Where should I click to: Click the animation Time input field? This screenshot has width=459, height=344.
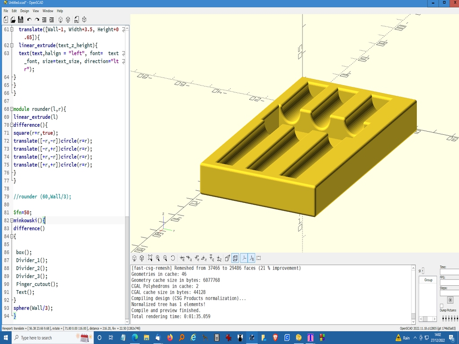[x=449, y=272]
